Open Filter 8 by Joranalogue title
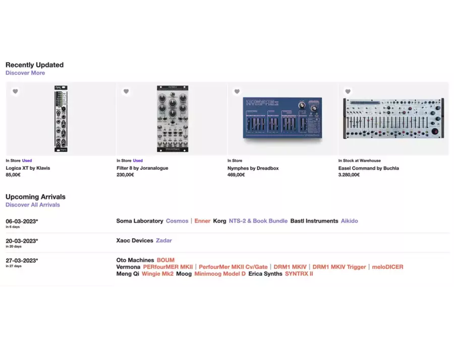Screen dimensions: 454x341 tap(142, 168)
